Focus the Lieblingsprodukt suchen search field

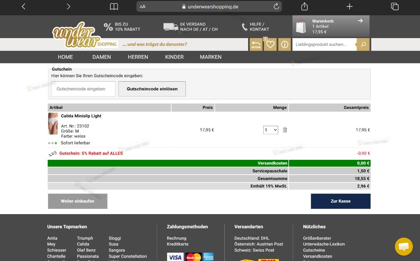pos(325,45)
